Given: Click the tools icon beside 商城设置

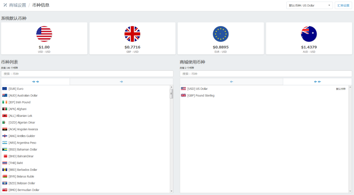Looking at the screenshot, I should pos(5,5).
